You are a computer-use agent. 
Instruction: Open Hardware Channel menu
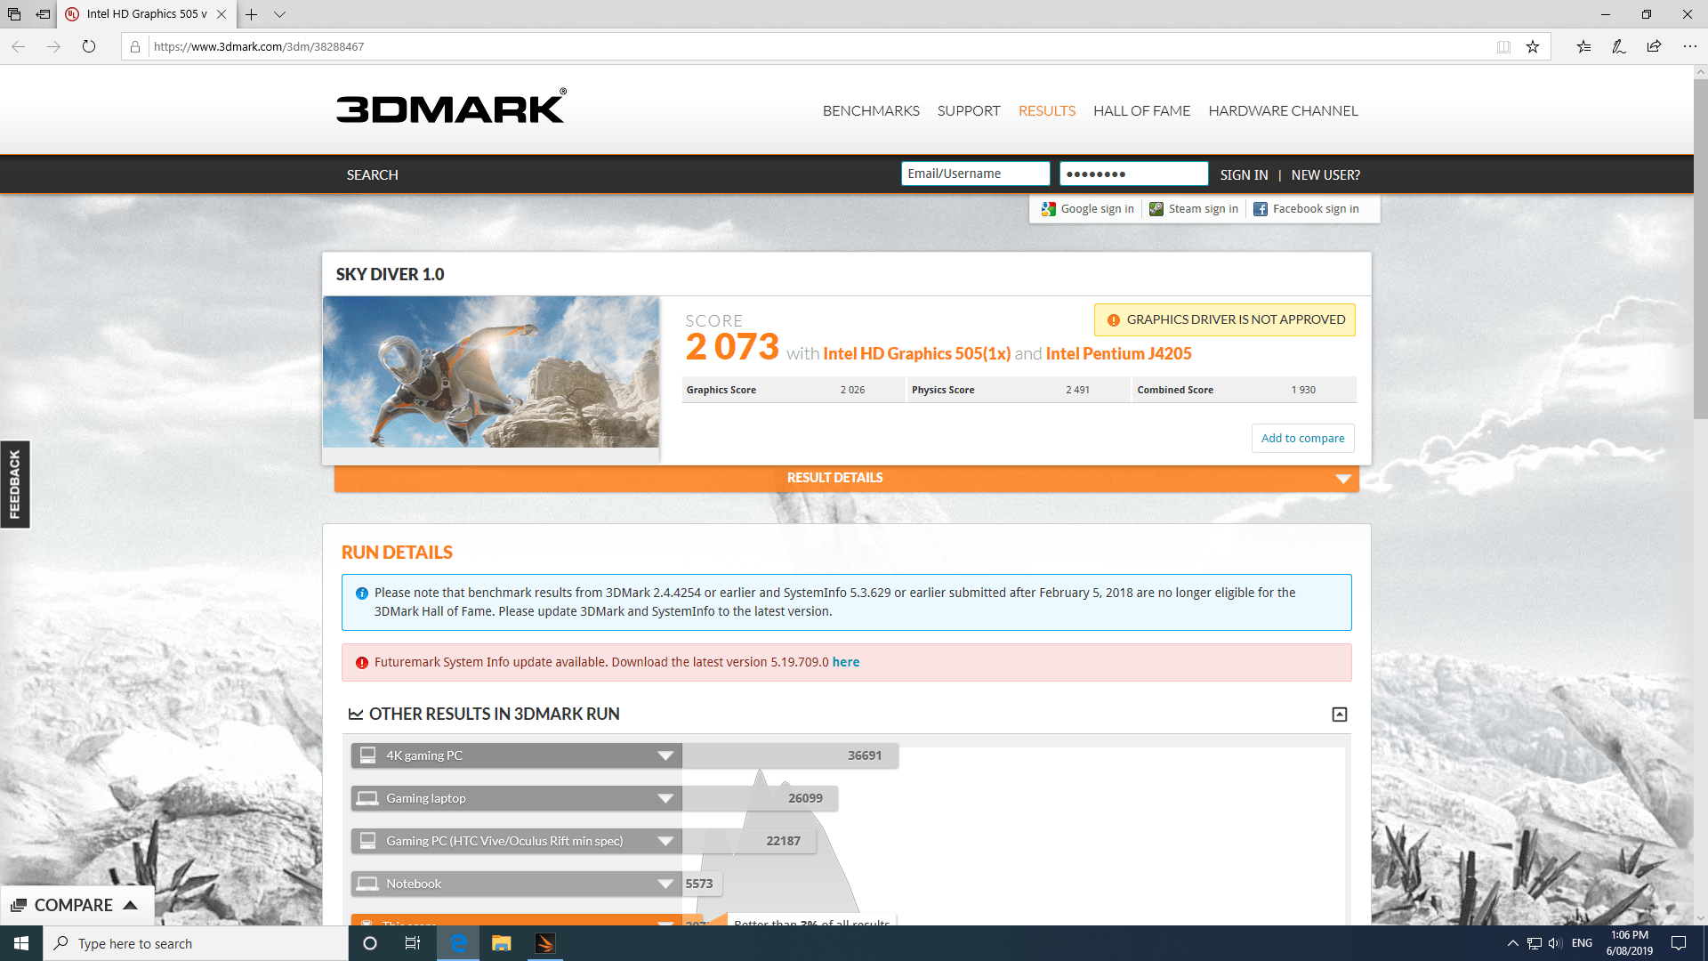[x=1283, y=111]
